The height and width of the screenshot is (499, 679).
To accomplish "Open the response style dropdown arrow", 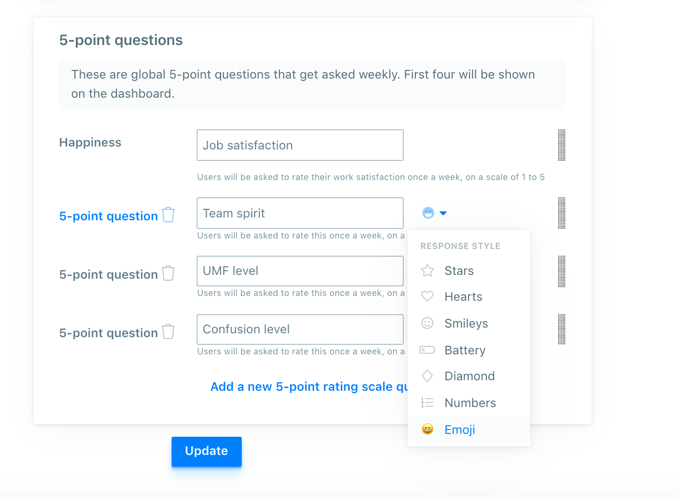I will pyautogui.click(x=443, y=213).
